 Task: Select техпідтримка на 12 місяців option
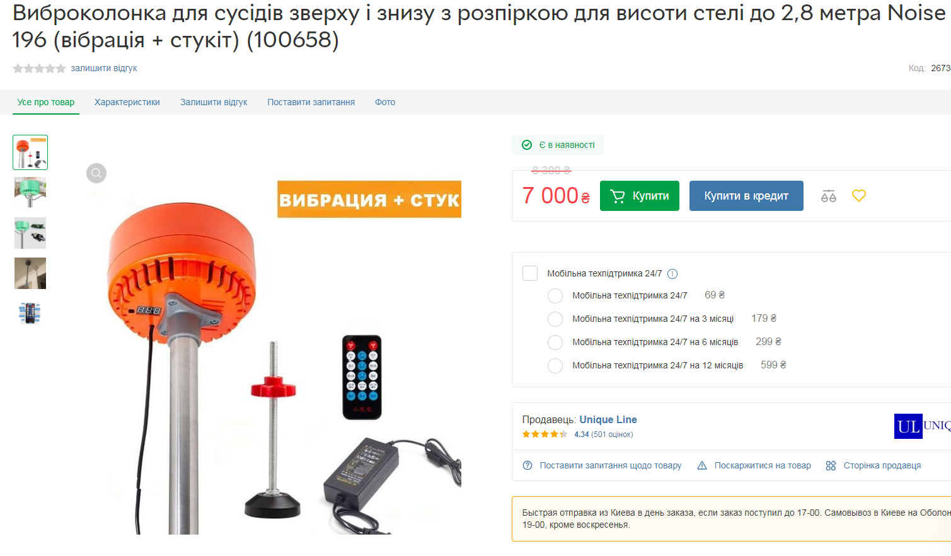tap(555, 366)
